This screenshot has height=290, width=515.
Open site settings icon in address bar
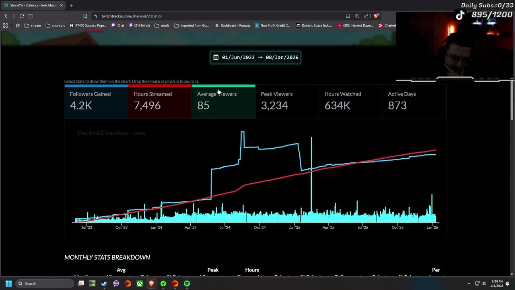tap(95, 16)
